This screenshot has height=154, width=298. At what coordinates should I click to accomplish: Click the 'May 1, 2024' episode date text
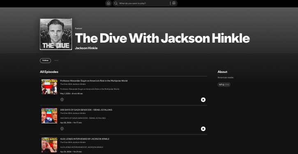(65, 93)
